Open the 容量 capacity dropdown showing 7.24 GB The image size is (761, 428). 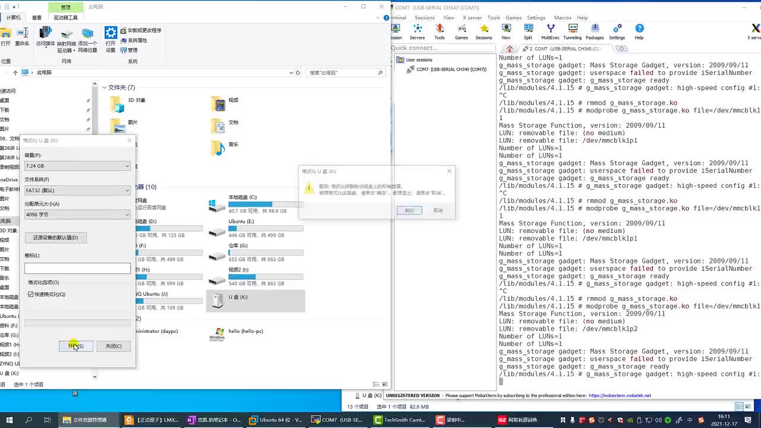(77, 166)
